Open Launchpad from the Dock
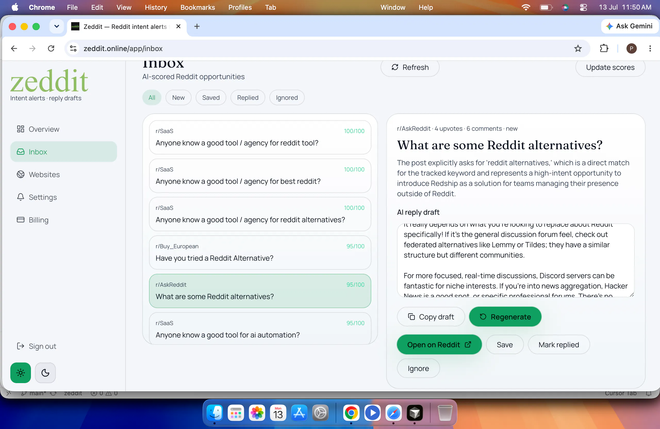This screenshot has width=660, height=429. click(x=236, y=413)
